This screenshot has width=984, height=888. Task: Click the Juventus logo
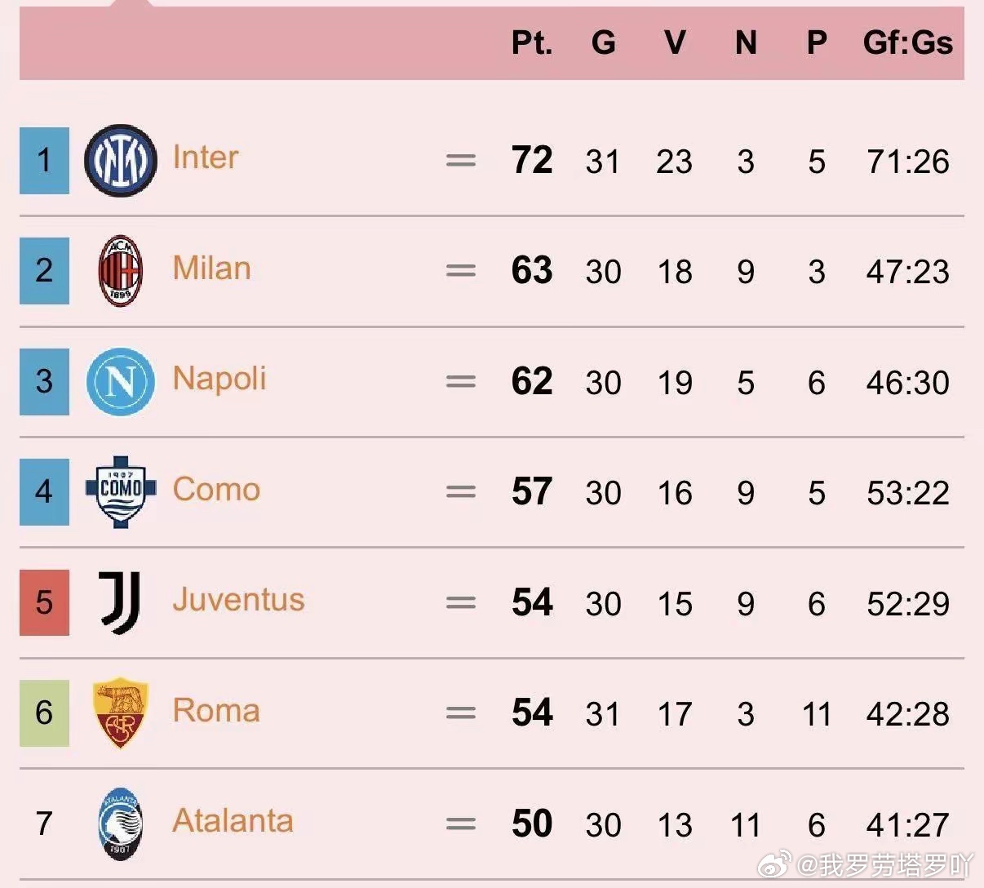coord(120,602)
